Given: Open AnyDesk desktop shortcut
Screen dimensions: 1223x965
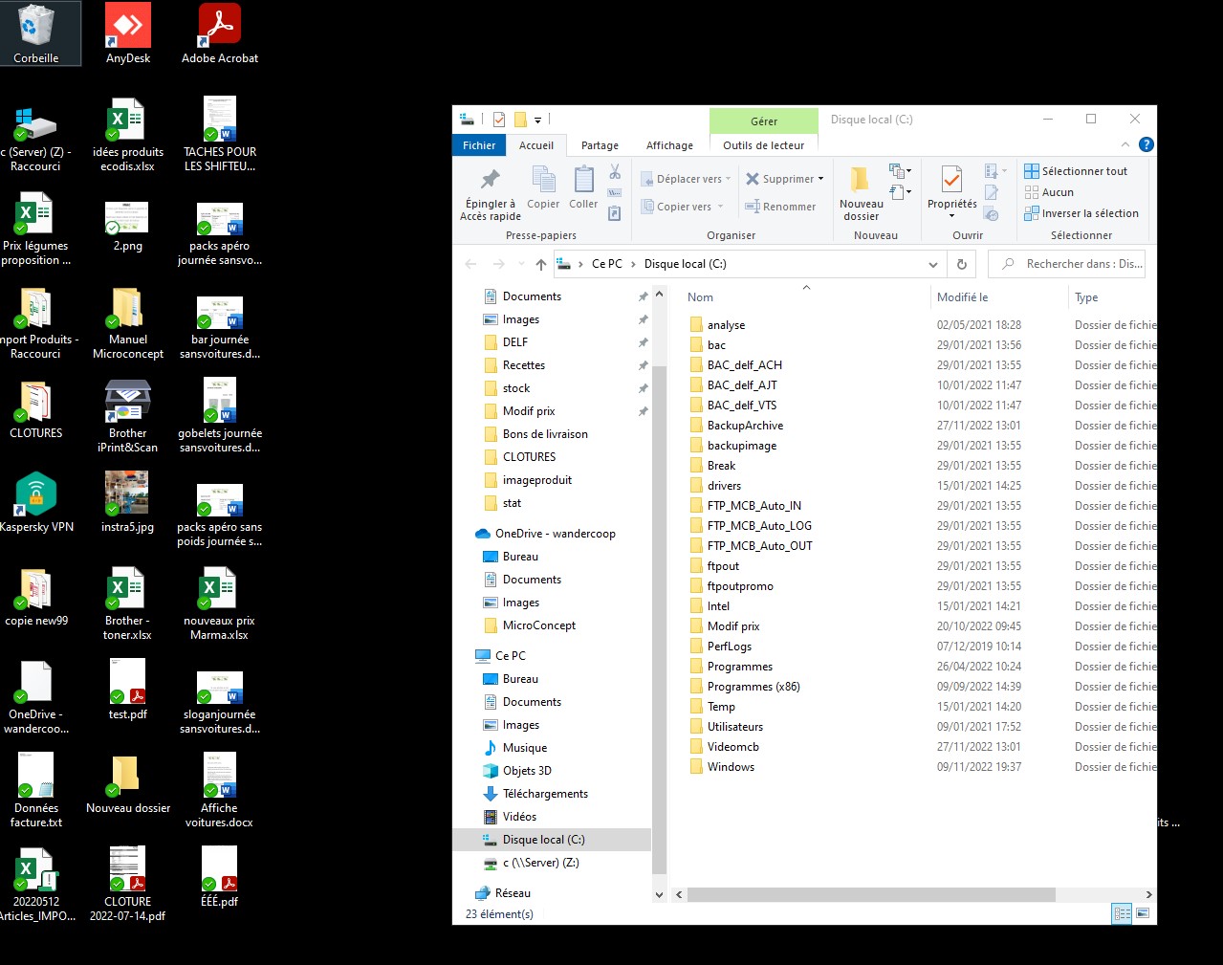Looking at the screenshot, I should pos(128,33).
